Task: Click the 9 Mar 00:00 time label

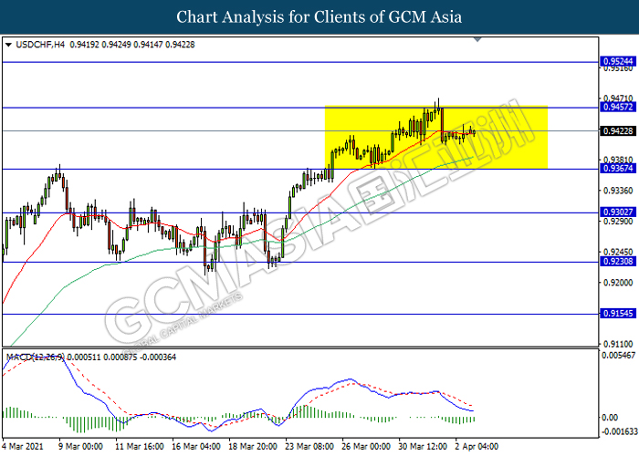Action: point(80,447)
